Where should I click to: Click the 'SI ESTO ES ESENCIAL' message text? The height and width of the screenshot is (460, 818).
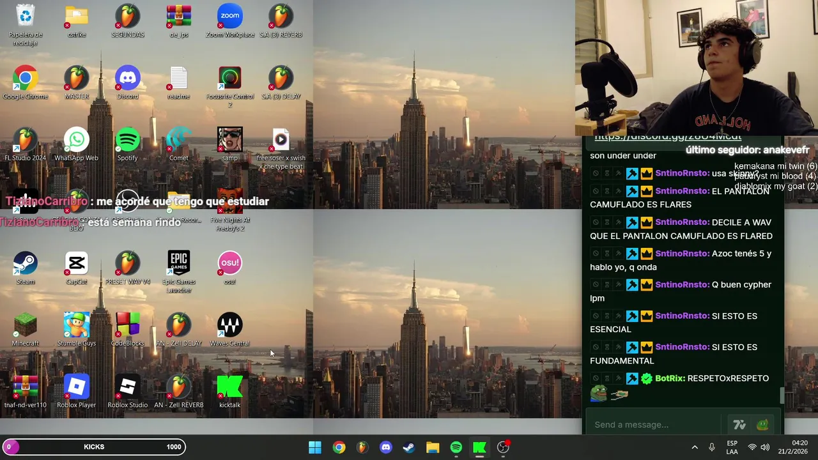(x=674, y=323)
